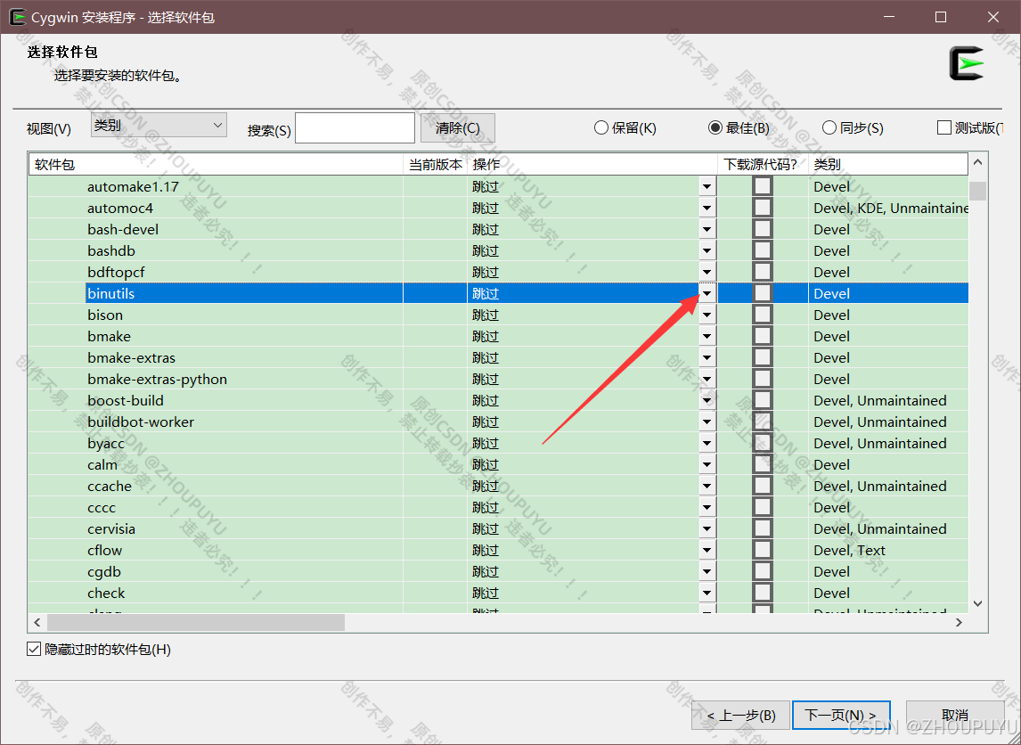The width and height of the screenshot is (1021, 745).
Task: Tick source checkbox for ccache
Action: click(x=762, y=486)
